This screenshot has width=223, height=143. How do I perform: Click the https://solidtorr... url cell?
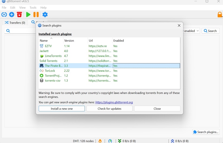100,61
